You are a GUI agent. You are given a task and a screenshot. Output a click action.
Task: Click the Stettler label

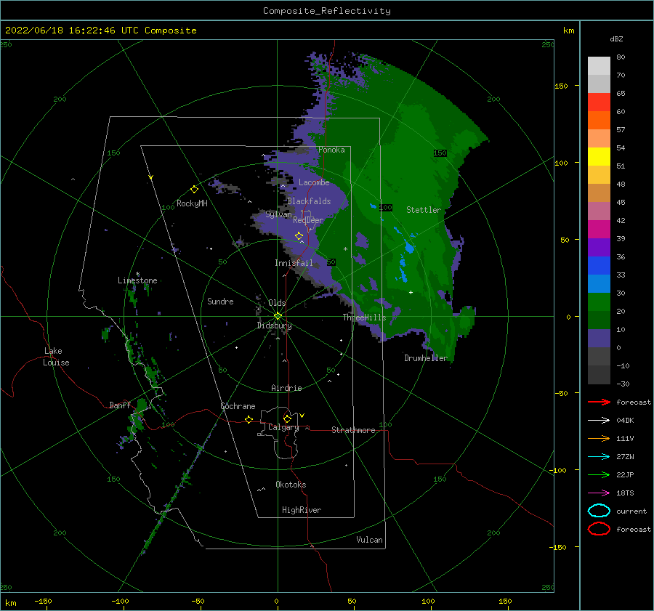(x=424, y=210)
